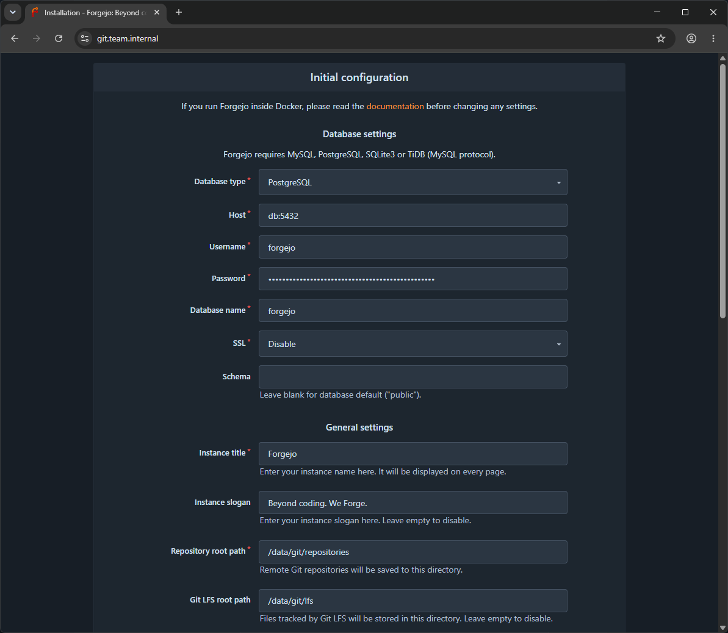The height and width of the screenshot is (633, 728).
Task: Minimize the browser window
Action: [x=657, y=12]
